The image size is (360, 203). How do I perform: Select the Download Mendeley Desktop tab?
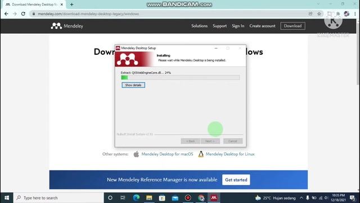(33, 5)
